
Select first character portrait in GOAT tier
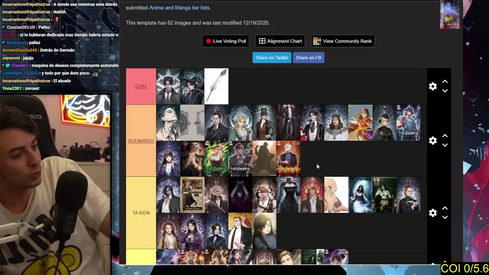click(168, 86)
